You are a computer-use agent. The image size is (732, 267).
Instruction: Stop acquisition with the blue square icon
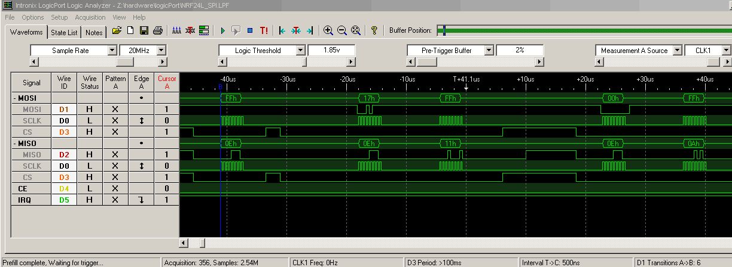click(250, 30)
